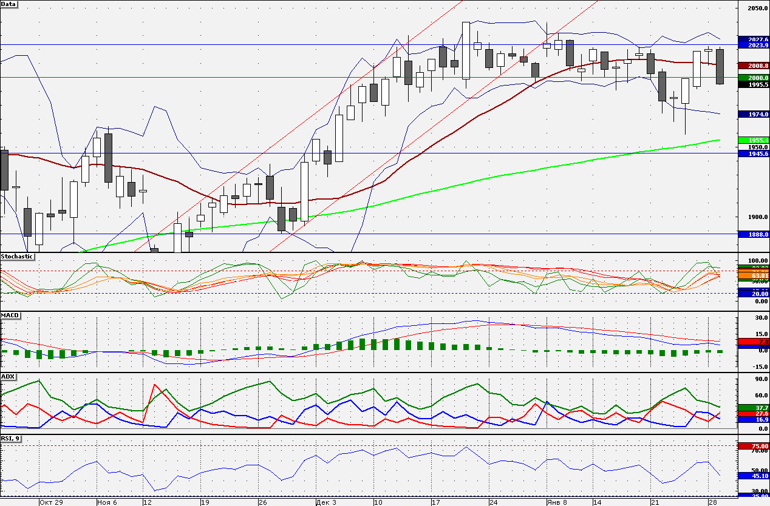Screen dimensions: 770x506
Task: Click the Ноя 6 date label
Action: (109, 502)
